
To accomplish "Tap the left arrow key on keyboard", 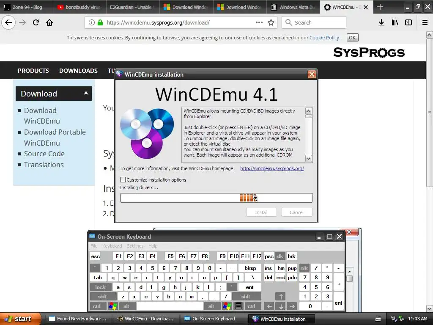I will coord(269,306).
